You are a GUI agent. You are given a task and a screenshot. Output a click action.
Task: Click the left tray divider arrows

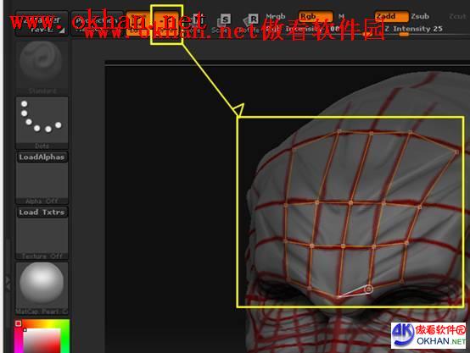(8, 283)
